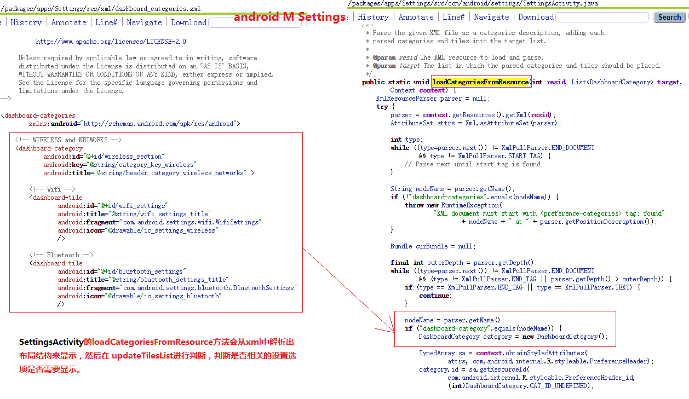Open Annotate in the dashboard_categories.xml pane

pyautogui.click(x=69, y=22)
